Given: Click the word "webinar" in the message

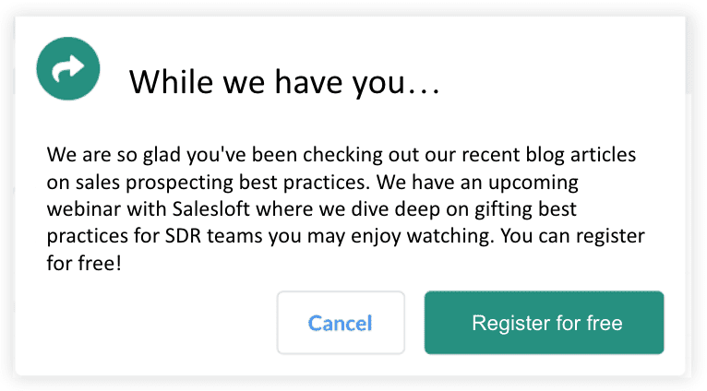Looking at the screenshot, I should click(82, 210).
